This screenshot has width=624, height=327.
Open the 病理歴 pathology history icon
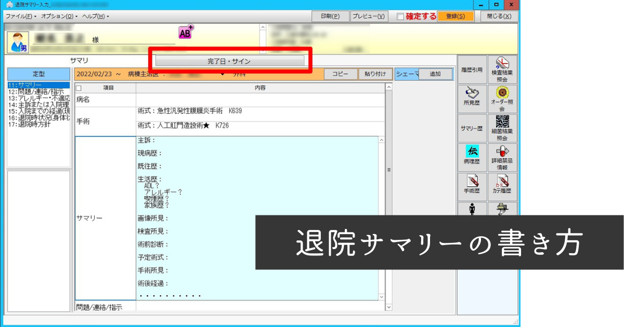(x=472, y=155)
